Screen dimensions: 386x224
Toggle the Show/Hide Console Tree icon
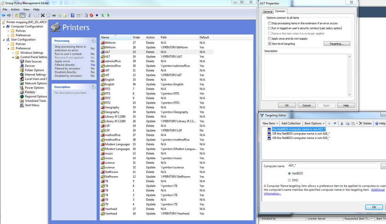coord(22,15)
